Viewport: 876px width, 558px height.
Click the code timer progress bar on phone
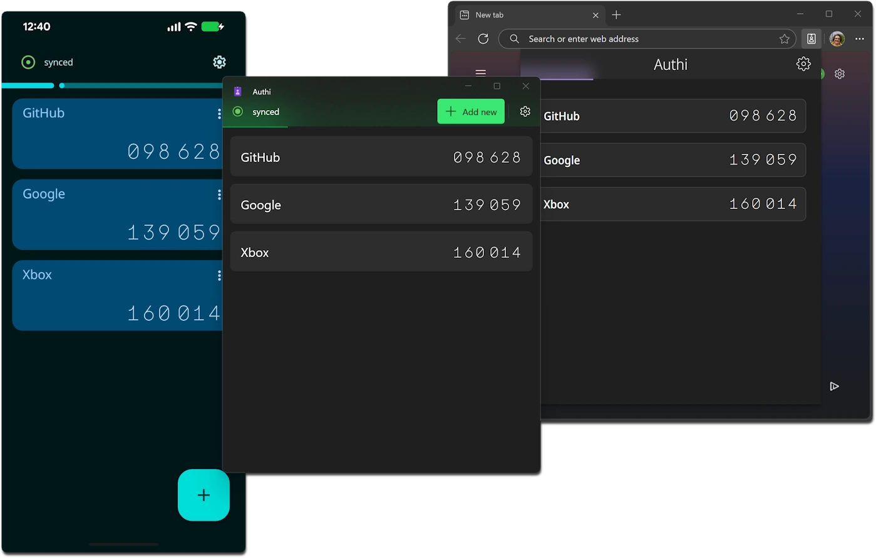pos(113,85)
